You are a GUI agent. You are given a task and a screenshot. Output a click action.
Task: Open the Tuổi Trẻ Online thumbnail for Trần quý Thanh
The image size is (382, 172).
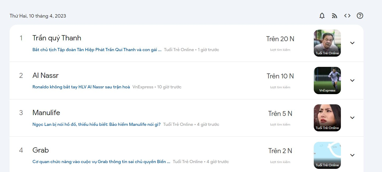(327, 43)
